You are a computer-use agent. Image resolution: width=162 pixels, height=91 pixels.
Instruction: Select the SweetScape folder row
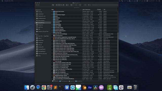[84, 24]
